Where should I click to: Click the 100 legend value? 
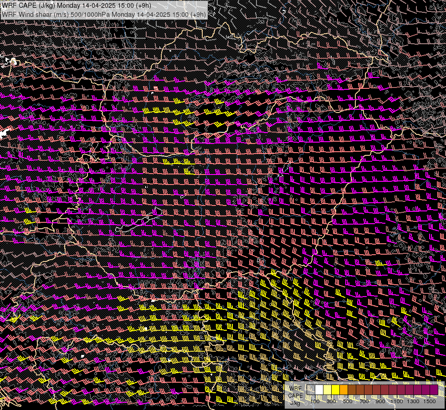click(315, 401)
